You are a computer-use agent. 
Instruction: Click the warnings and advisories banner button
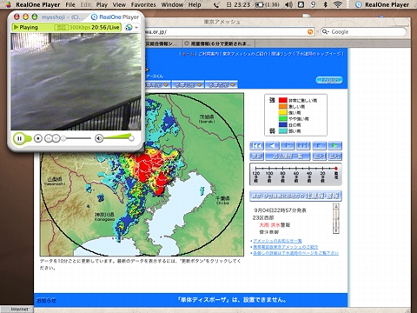coord(295,196)
